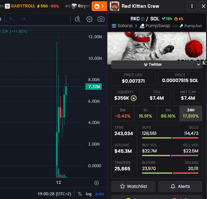Click the buy vol versus sell vol bar
Image resolution: width=207 pixels, height=199 pixels.
[x=170, y=155]
